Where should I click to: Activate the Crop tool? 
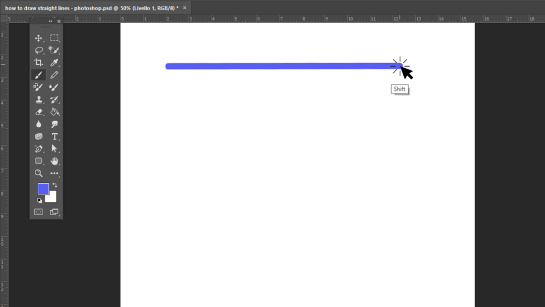(39, 62)
